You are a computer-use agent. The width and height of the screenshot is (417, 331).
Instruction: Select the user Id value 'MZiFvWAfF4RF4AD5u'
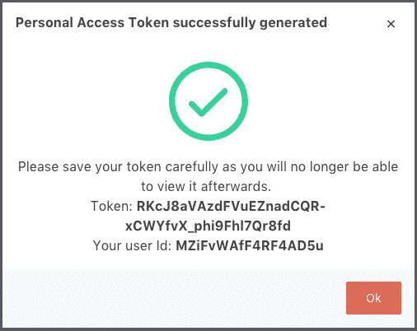[250, 245]
